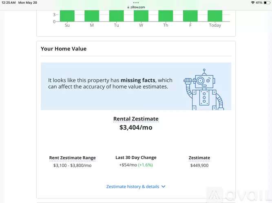Click the Last 30 Day Change label
Viewport: 272px width, 203px height.
point(136,158)
